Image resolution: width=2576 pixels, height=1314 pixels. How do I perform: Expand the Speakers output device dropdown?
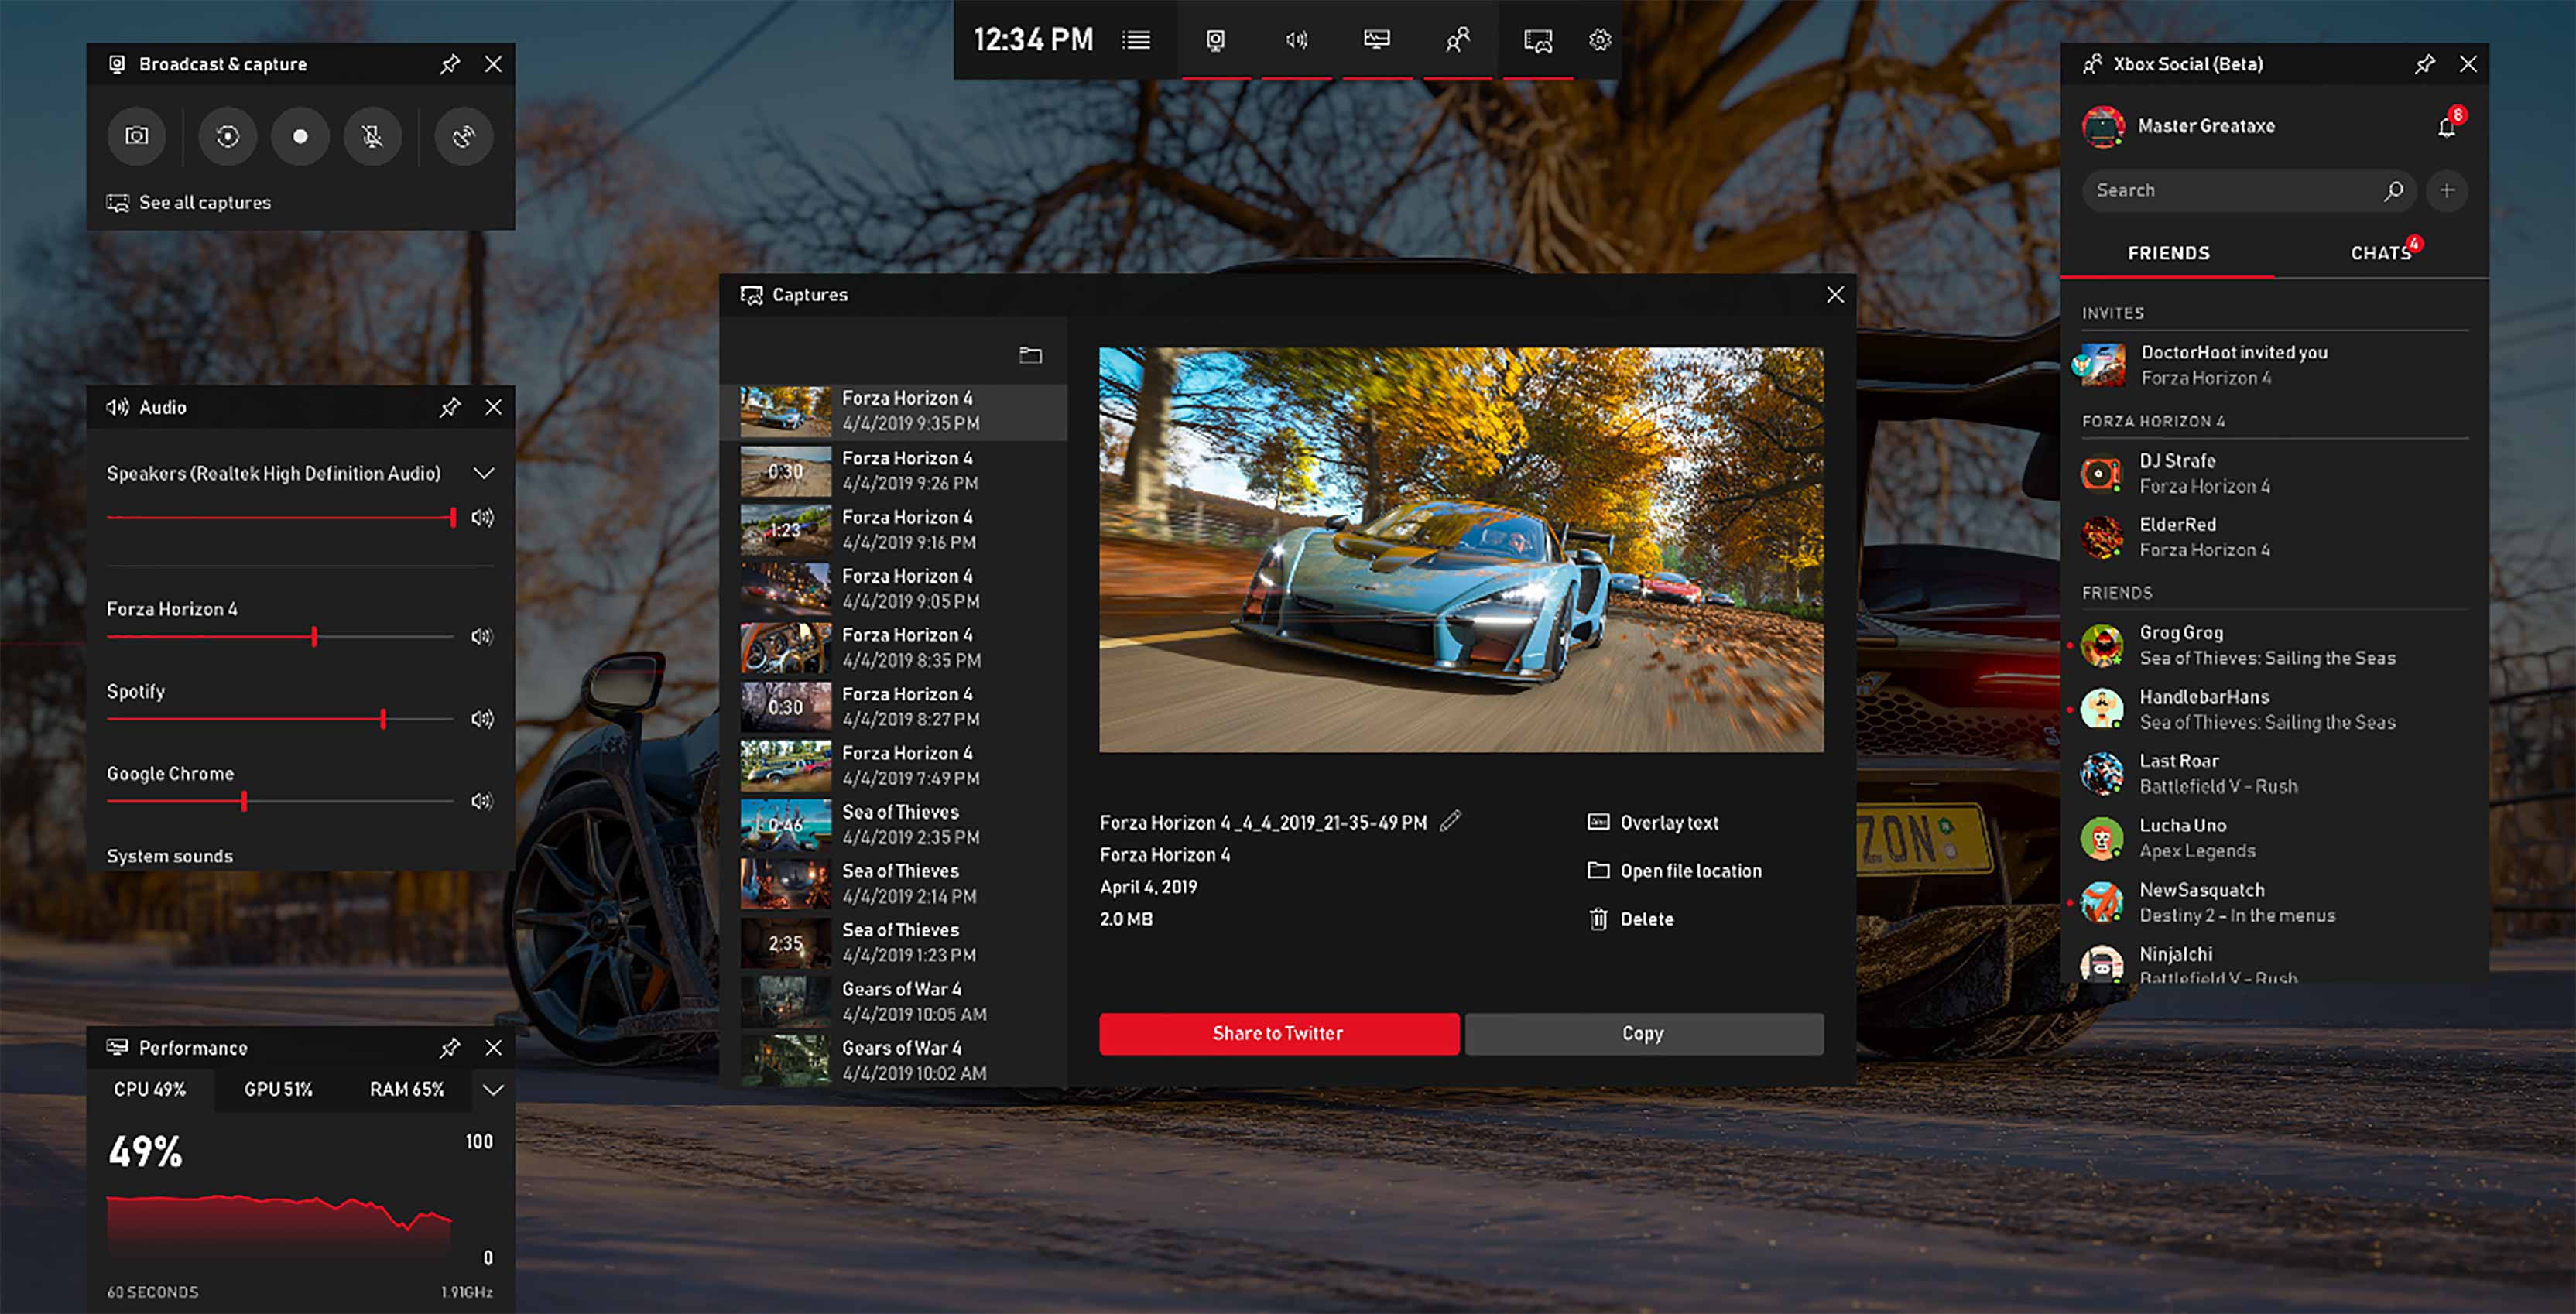(x=484, y=473)
